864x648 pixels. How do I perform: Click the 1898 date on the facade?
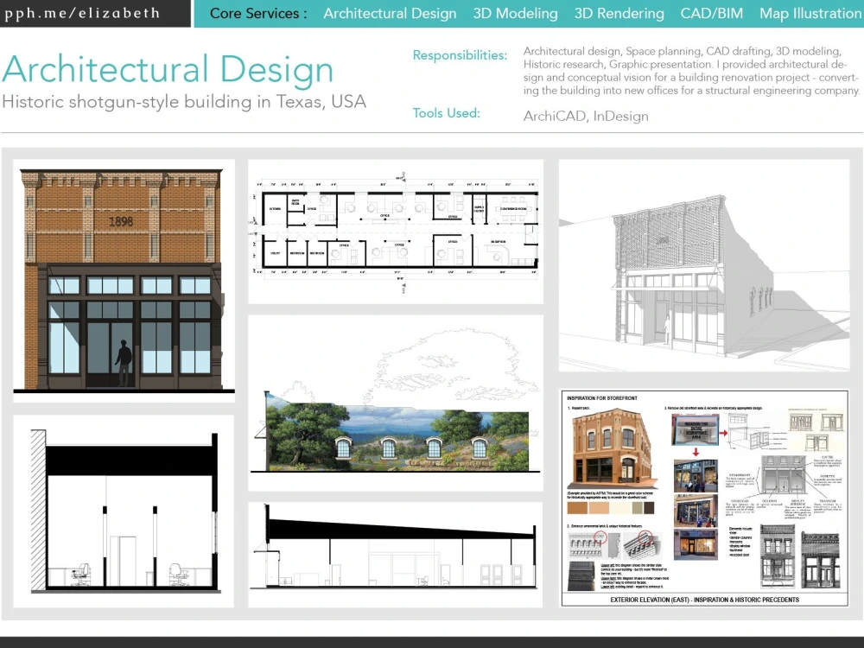[121, 221]
